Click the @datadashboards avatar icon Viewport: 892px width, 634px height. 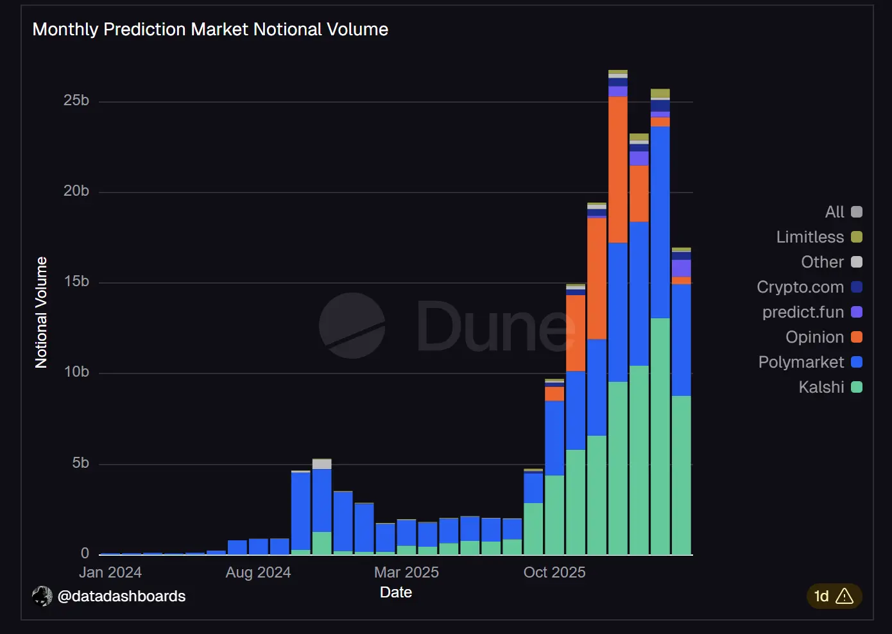pos(42,596)
